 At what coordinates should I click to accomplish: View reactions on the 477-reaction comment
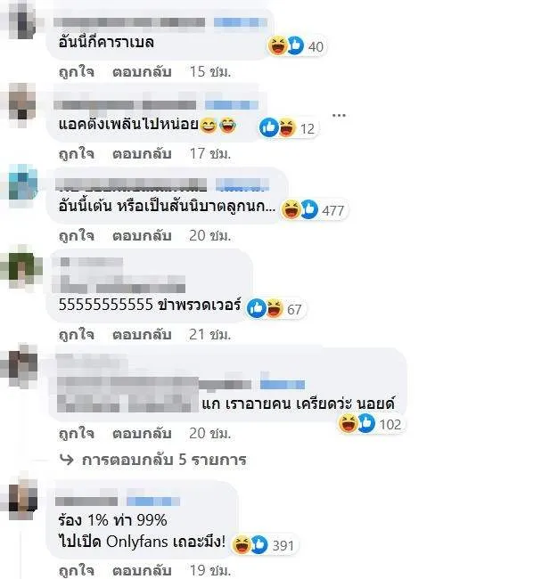[x=314, y=209]
